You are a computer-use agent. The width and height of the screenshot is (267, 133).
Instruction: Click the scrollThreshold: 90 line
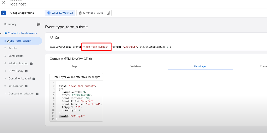point(76,98)
